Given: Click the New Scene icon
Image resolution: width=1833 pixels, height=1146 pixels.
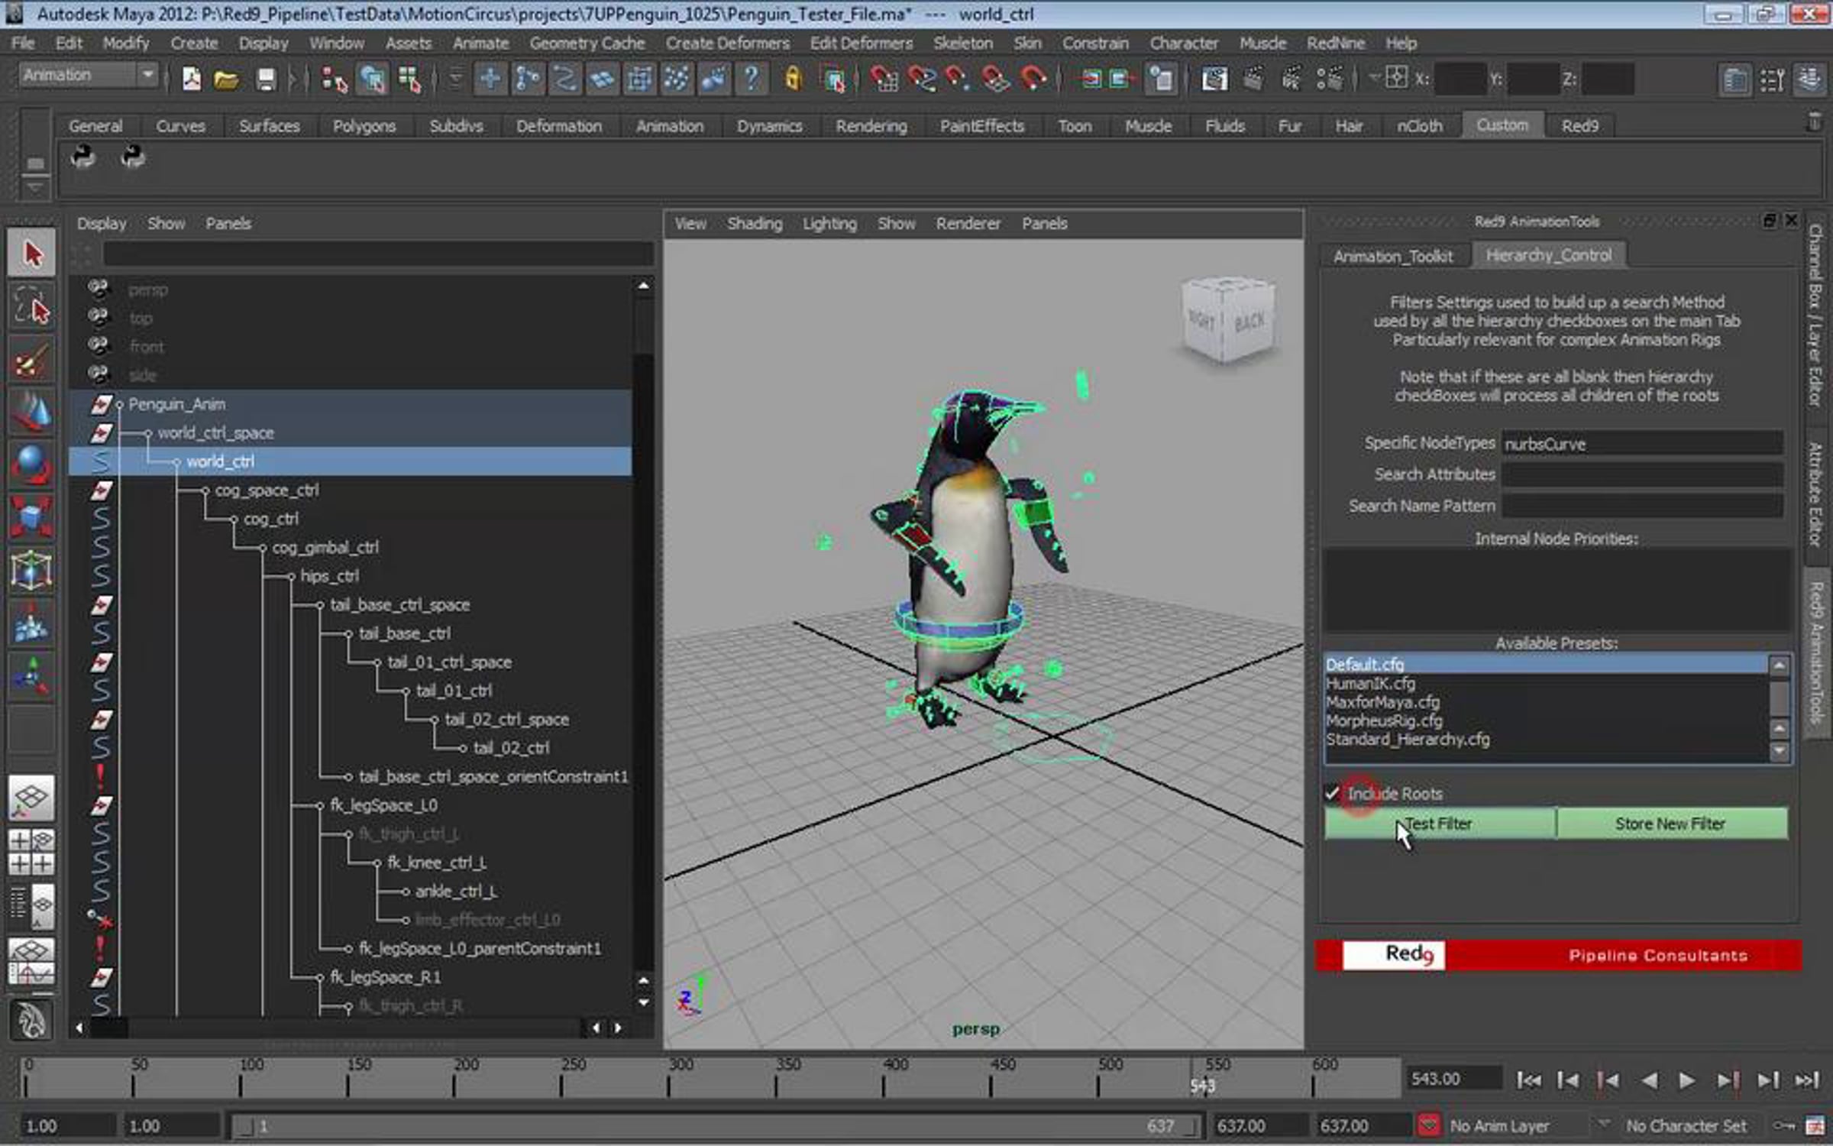Looking at the screenshot, I should tap(191, 79).
